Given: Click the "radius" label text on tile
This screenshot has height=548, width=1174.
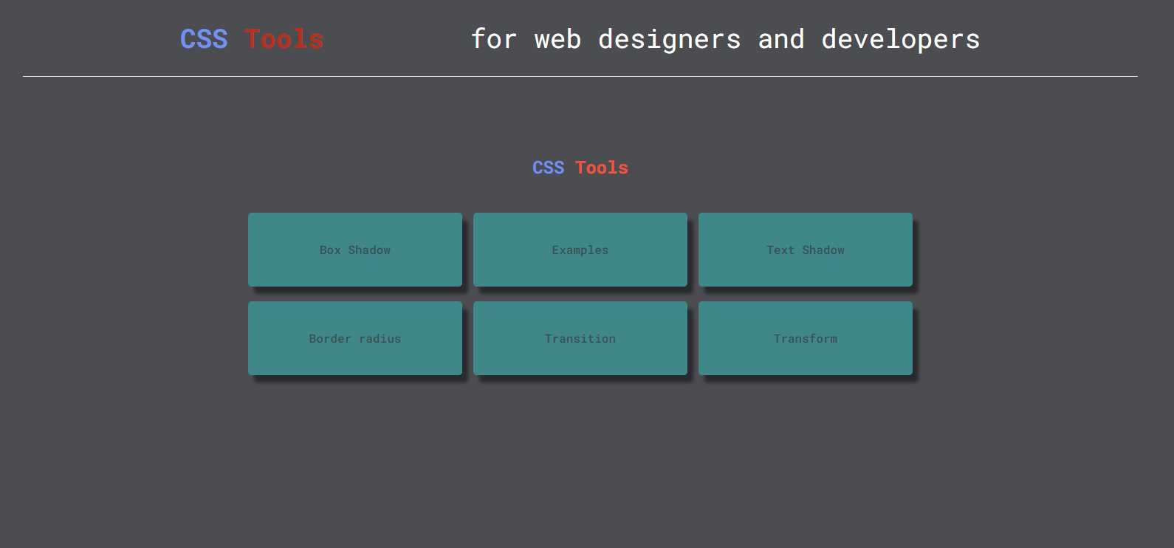Looking at the screenshot, I should coord(380,338).
